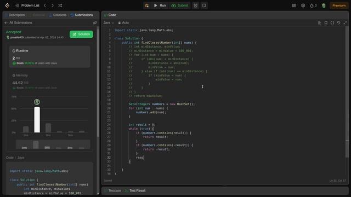Click the Premium button

click(339, 5)
